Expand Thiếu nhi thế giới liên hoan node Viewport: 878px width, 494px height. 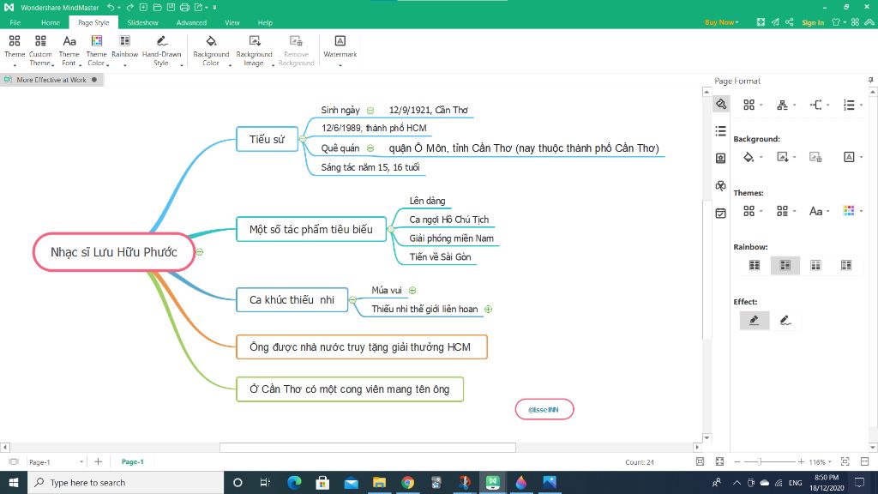pos(488,309)
